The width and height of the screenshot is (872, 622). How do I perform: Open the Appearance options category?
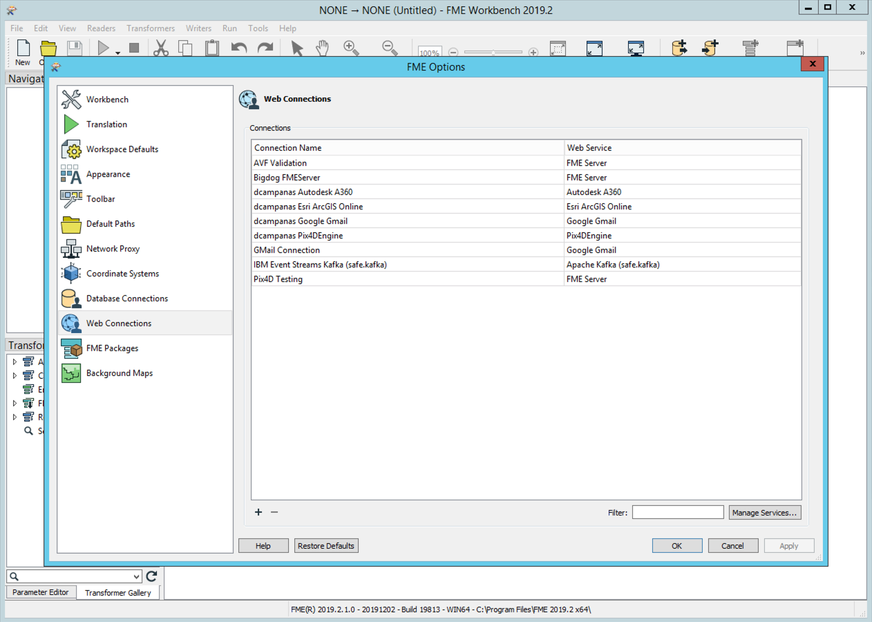145,174
